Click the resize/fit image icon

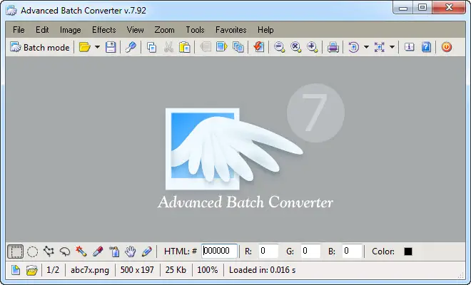[x=380, y=47]
